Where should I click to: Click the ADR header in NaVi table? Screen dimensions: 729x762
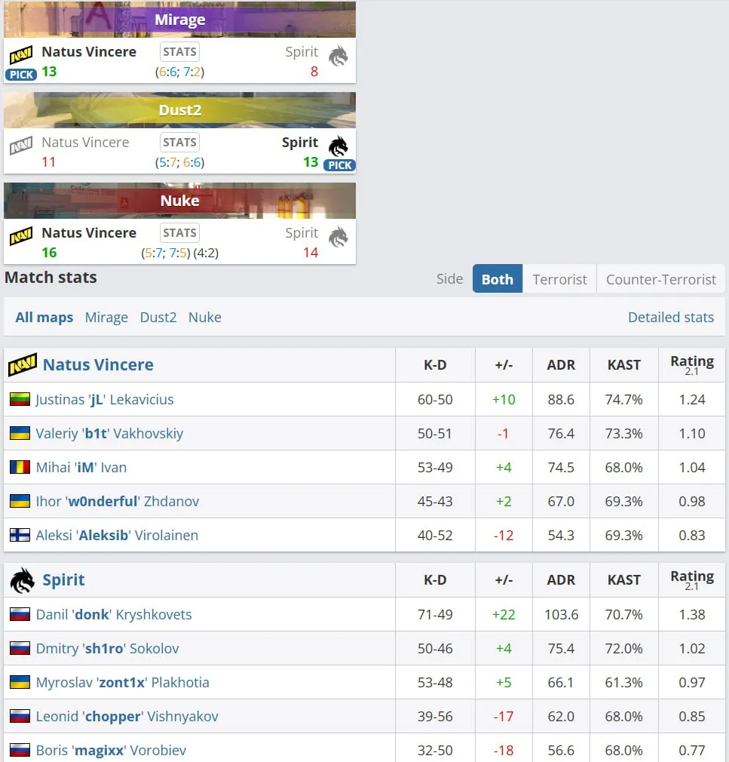(562, 365)
